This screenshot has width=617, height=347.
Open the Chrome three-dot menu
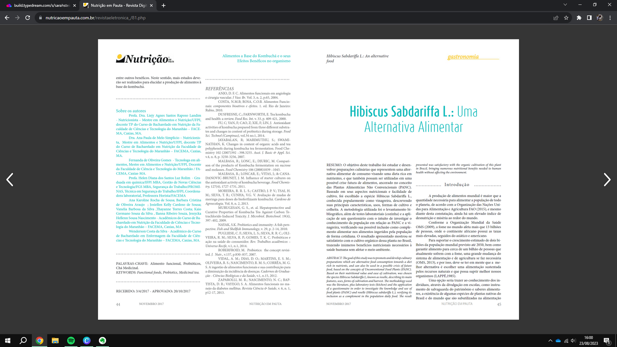(x=610, y=18)
